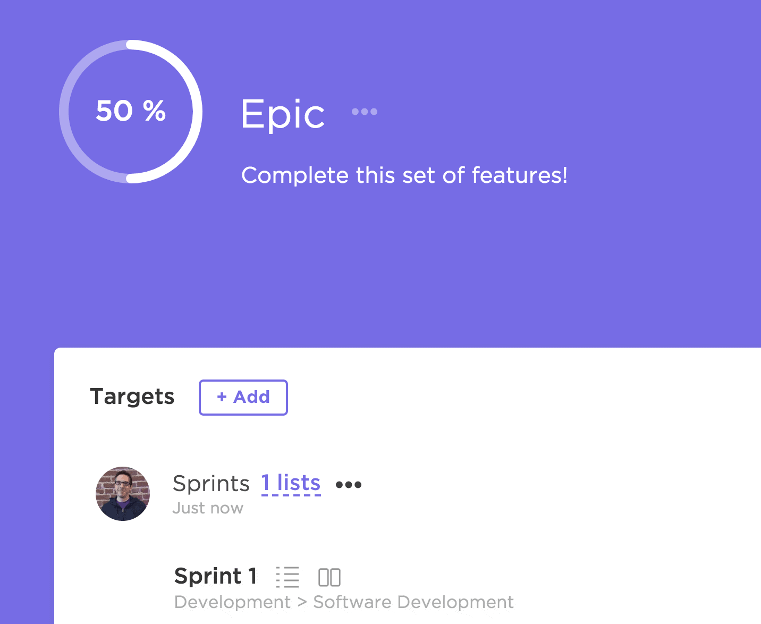Select the Sprint 1 list entry
Screen dimensions: 761x624
click(216, 576)
